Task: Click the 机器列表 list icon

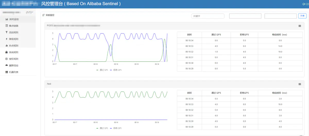Action: (7, 72)
